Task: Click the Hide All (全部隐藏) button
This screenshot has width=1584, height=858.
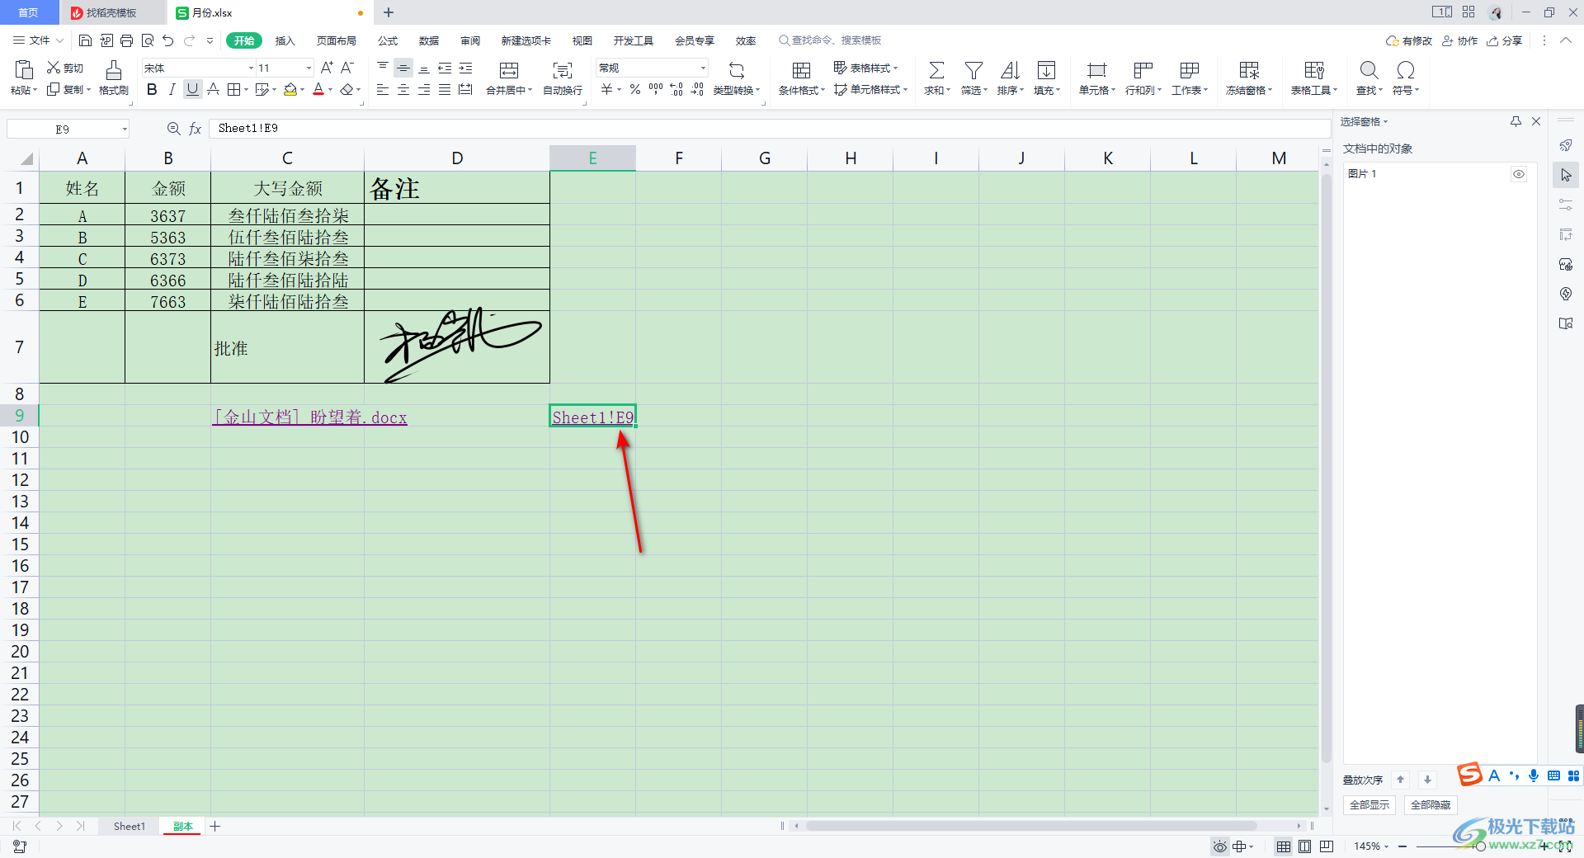Action: 1431,804
